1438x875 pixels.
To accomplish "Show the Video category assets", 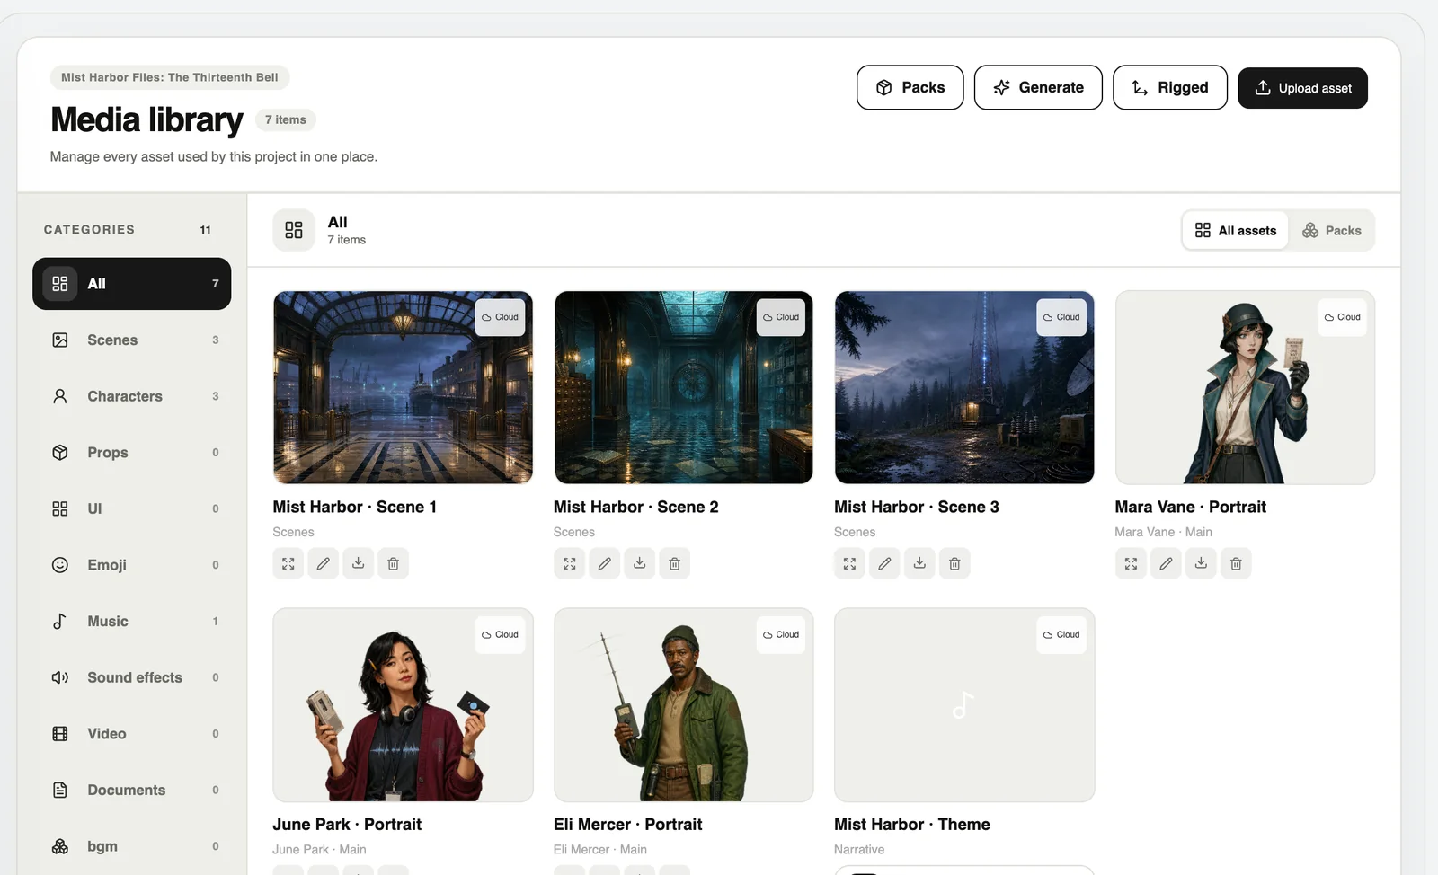I will [x=132, y=734].
